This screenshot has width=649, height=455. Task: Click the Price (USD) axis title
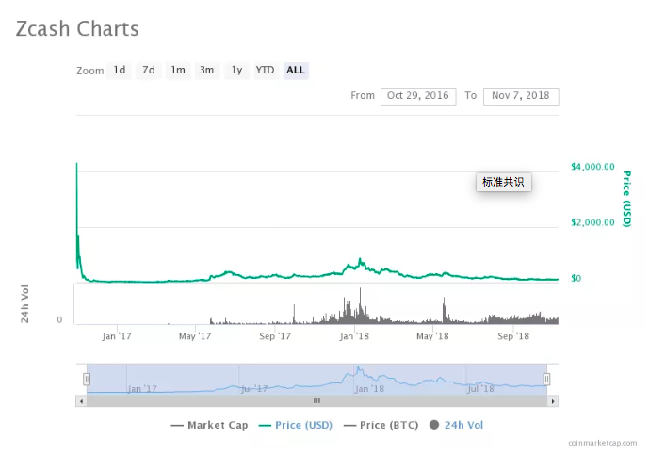(627, 199)
